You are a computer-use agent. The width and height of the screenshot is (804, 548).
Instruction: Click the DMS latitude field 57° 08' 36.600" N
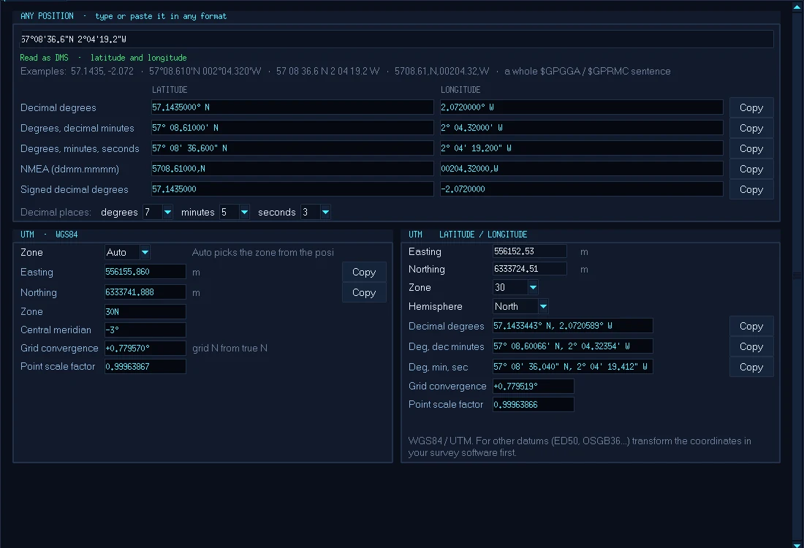click(292, 148)
